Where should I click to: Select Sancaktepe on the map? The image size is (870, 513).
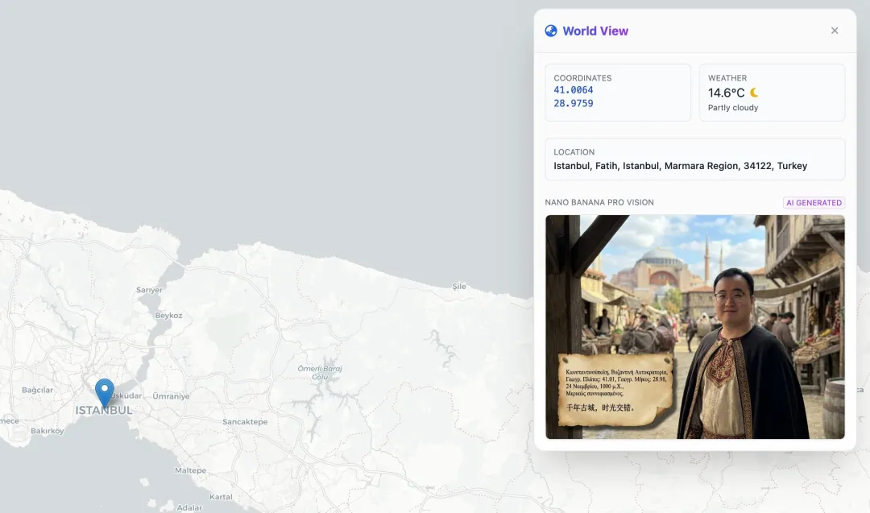245,422
